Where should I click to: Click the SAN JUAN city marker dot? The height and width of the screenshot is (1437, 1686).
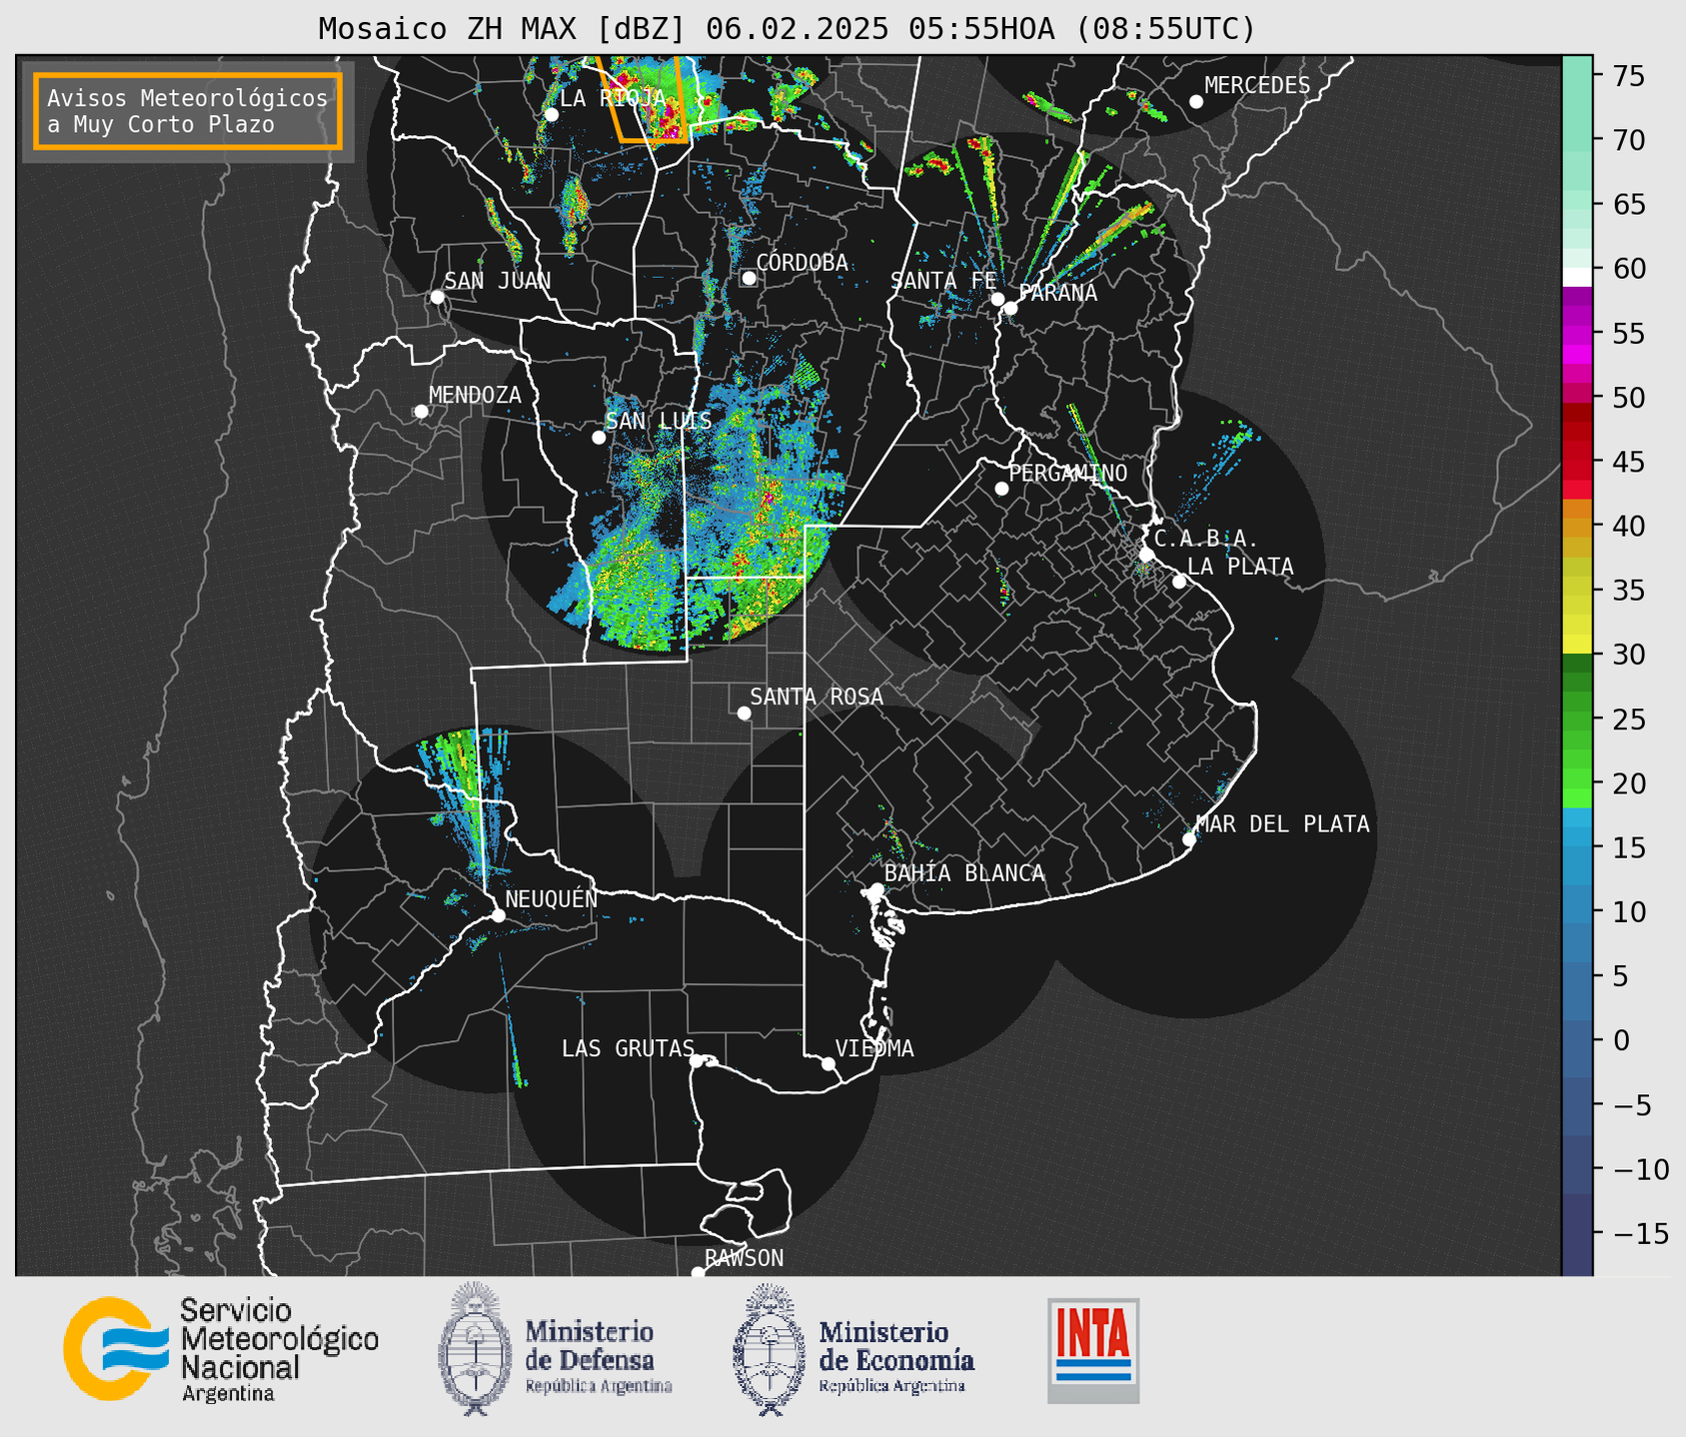coord(437,297)
